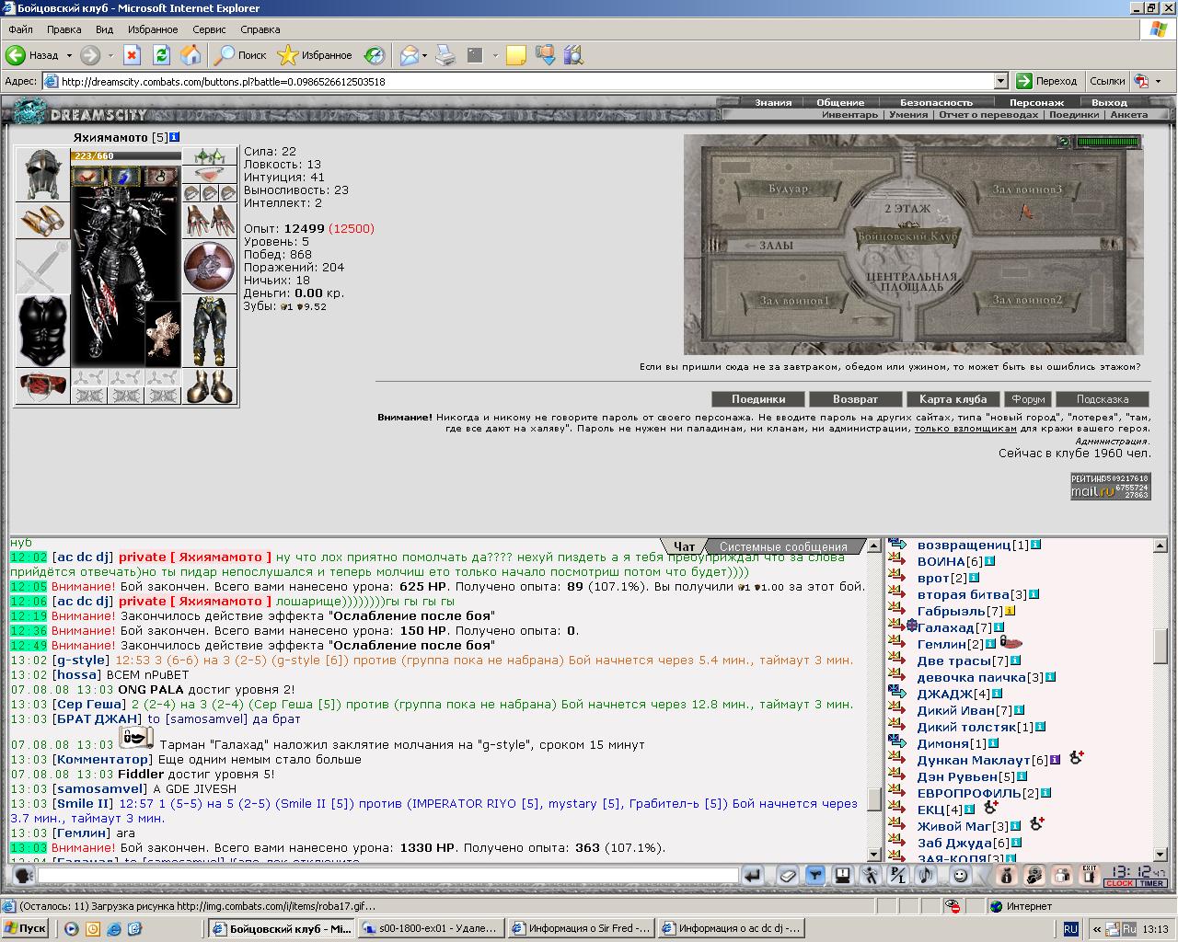Screen dimensions: 1178x942
Task: Select player Дункан Маклаут[6] in list
Action: pos(983,760)
